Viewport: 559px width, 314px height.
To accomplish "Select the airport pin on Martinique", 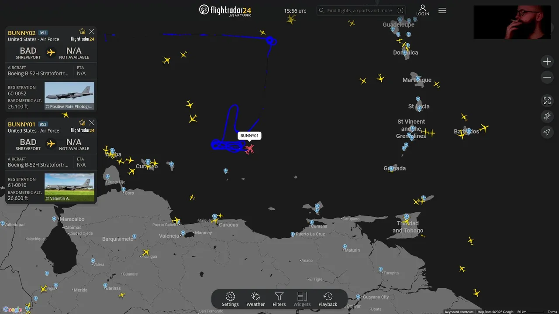I will (x=418, y=79).
